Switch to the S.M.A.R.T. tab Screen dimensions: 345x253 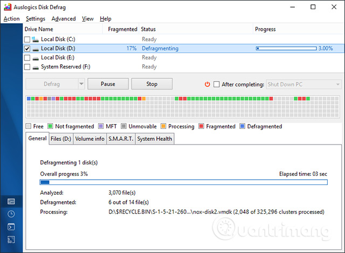point(121,139)
